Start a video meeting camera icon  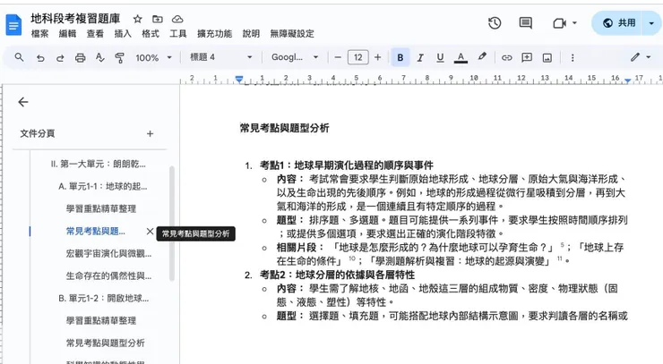coord(559,22)
